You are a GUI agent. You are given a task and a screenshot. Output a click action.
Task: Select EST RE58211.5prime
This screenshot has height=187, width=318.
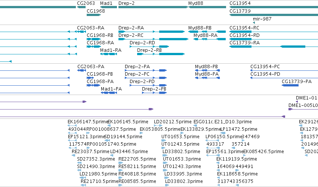137,167
